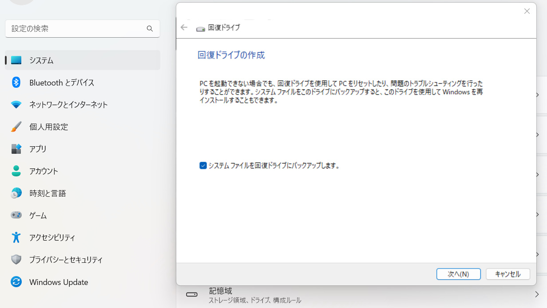Click the ゲーム controller icon

coord(16,215)
